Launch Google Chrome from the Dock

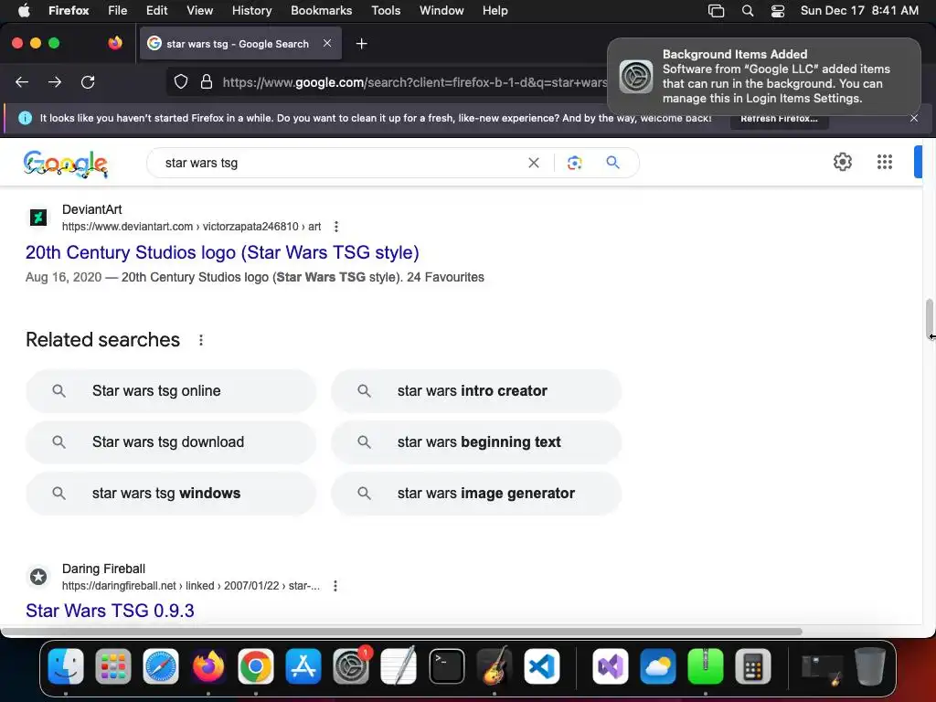click(x=256, y=666)
